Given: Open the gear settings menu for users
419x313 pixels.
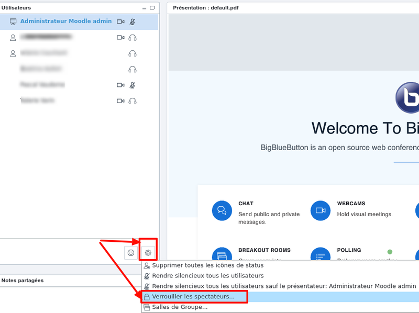Looking at the screenshot, I should pos(148,253).
